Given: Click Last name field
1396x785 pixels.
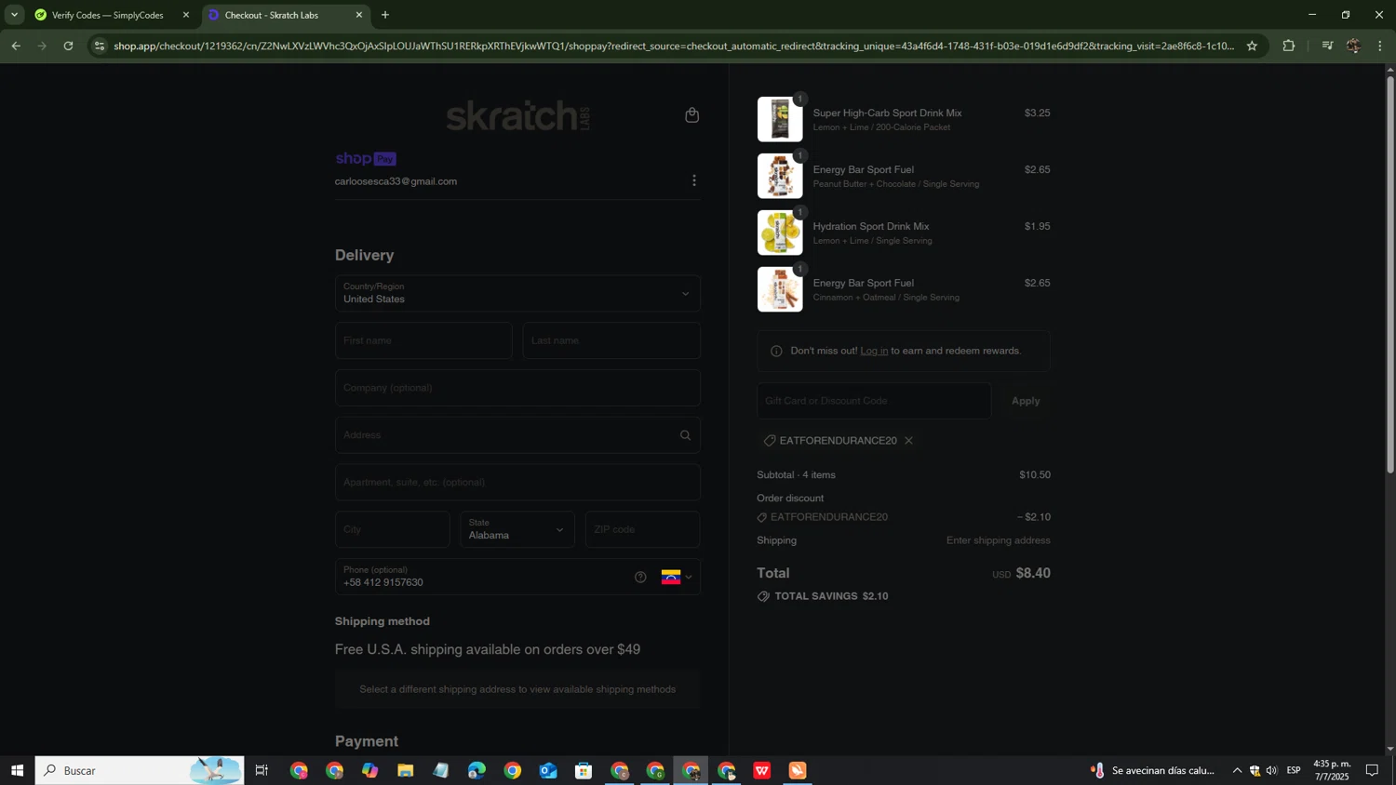Looking at the screenshot, I should pos(611,340).
